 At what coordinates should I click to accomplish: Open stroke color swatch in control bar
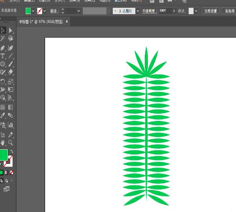pos(40,11)
